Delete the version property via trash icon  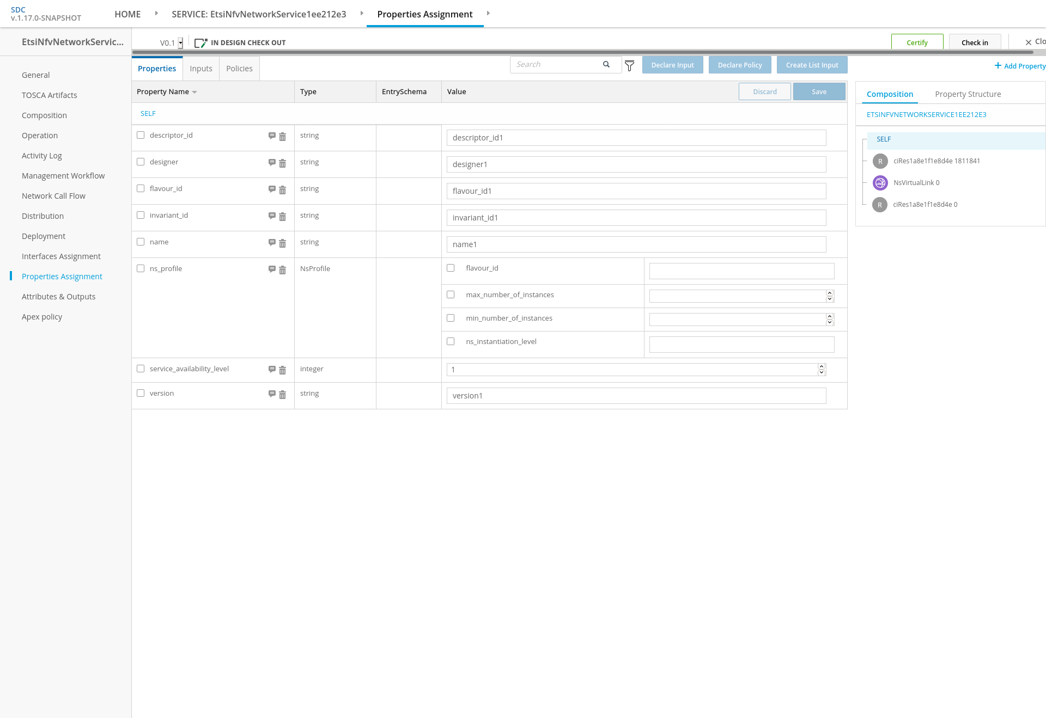coord(282,395)
